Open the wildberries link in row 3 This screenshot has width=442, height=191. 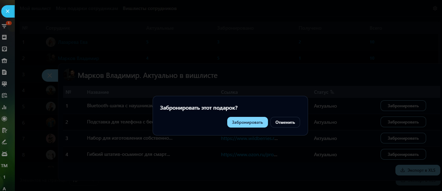tap(249, 138)
